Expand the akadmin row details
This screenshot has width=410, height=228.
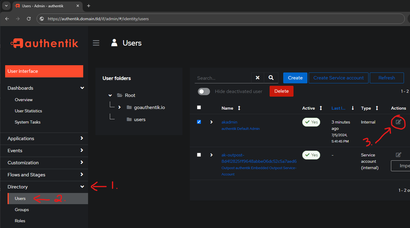click(x=211, y=122)
